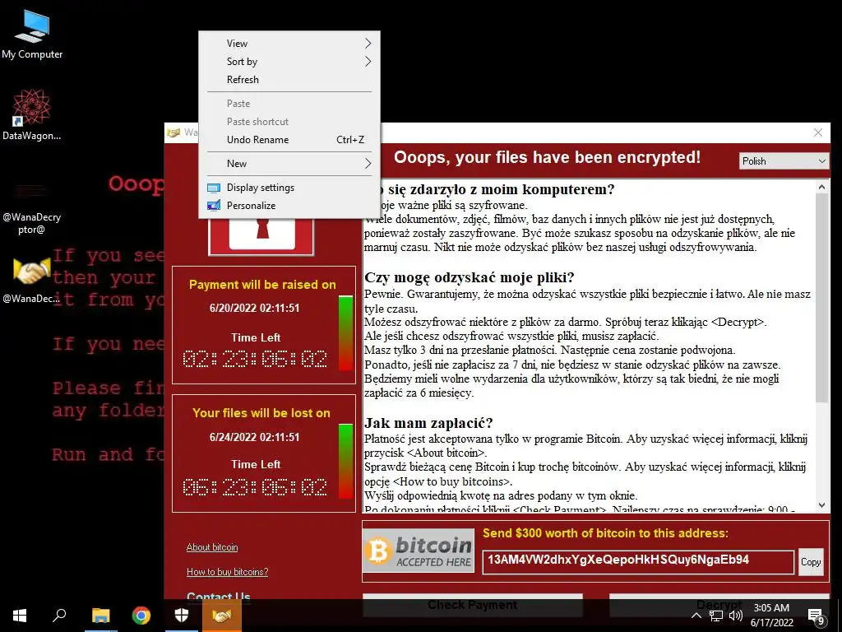Open the notification center icon
This screenshot has width=842, height=632.
click(817, 616)
